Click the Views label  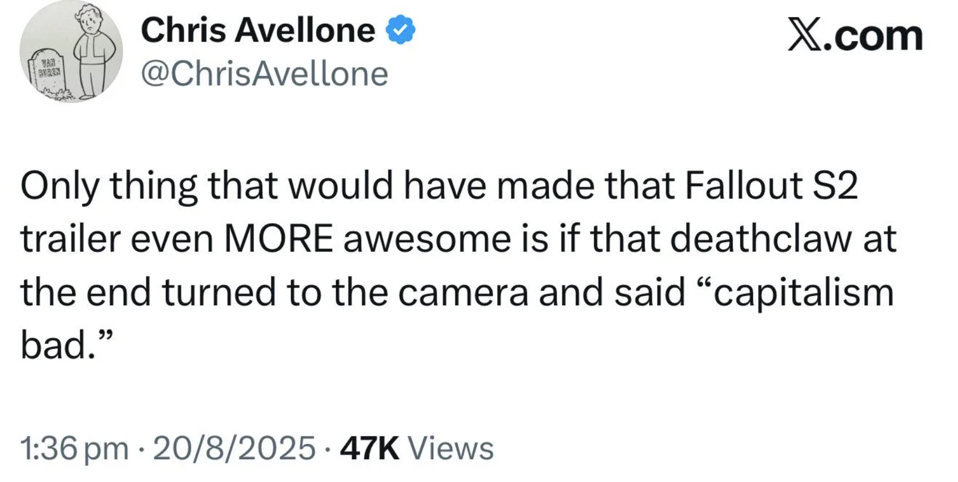tap(451, 448)
